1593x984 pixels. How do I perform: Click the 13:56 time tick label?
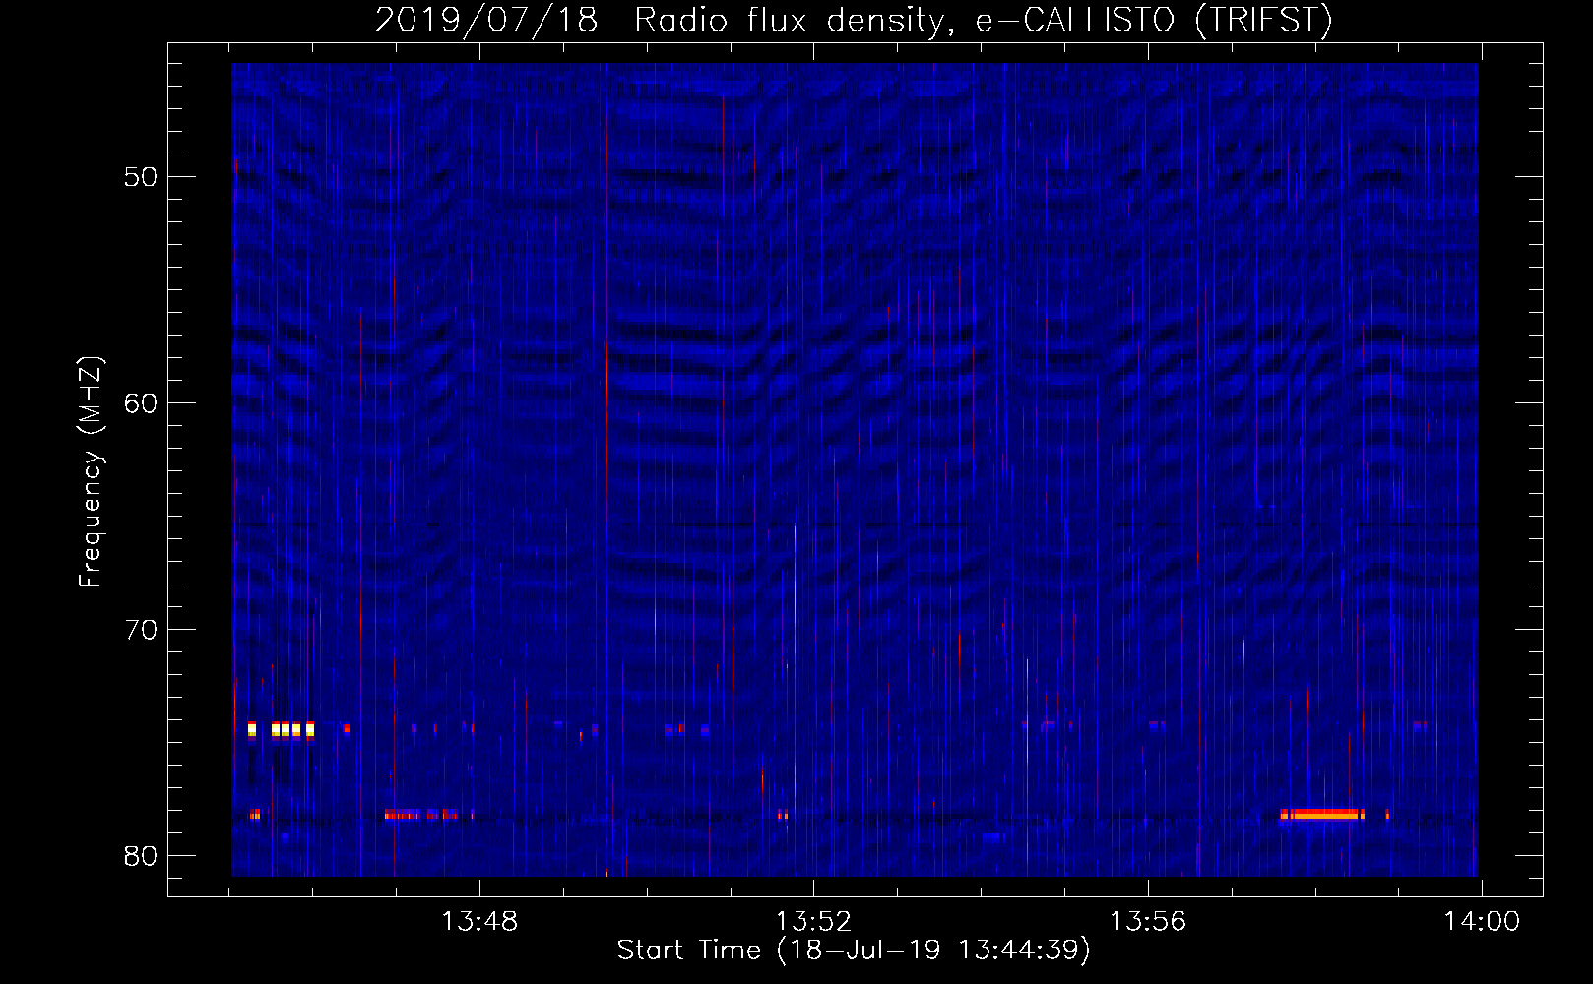pyautogui.click(x=1148, y=922)
